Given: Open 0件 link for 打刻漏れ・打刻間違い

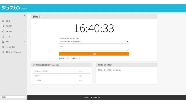Looking at the screenshot, I should pyautogui.click(x=81, y=71).
